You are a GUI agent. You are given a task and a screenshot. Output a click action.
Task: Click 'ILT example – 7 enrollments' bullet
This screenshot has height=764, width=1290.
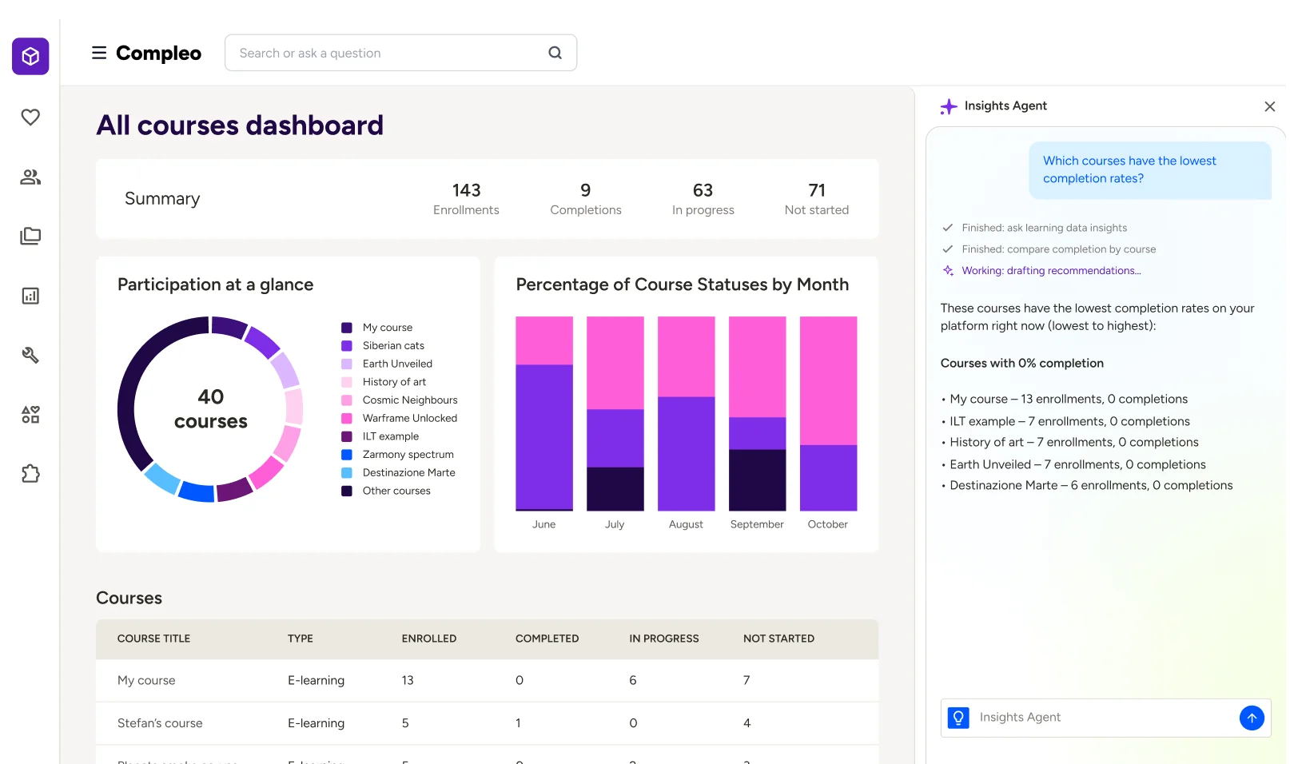[1069, 421]
